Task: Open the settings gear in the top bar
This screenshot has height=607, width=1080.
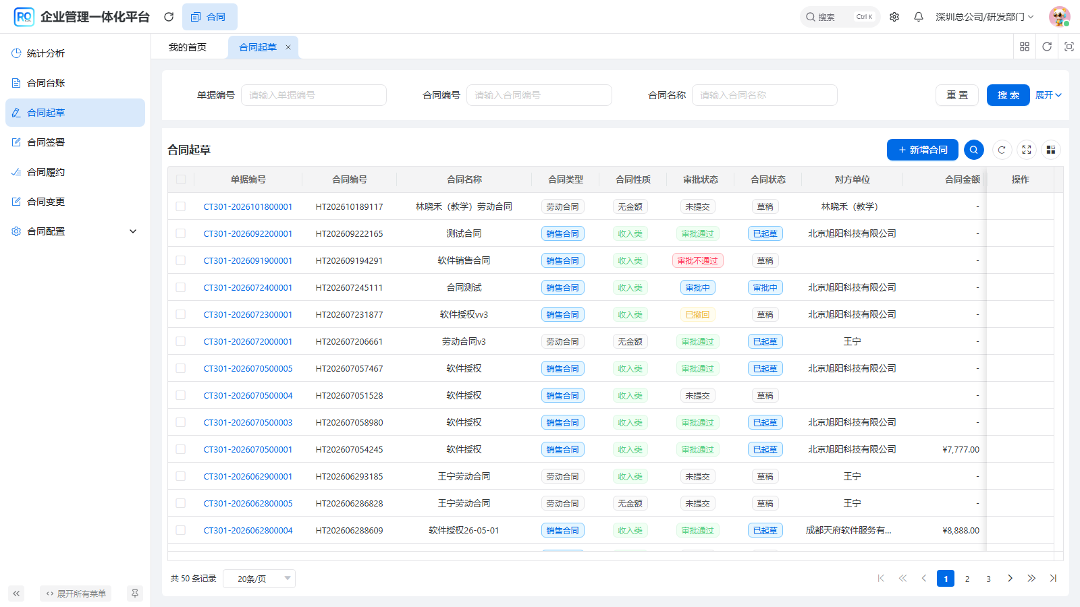Action: click(894, 17)
